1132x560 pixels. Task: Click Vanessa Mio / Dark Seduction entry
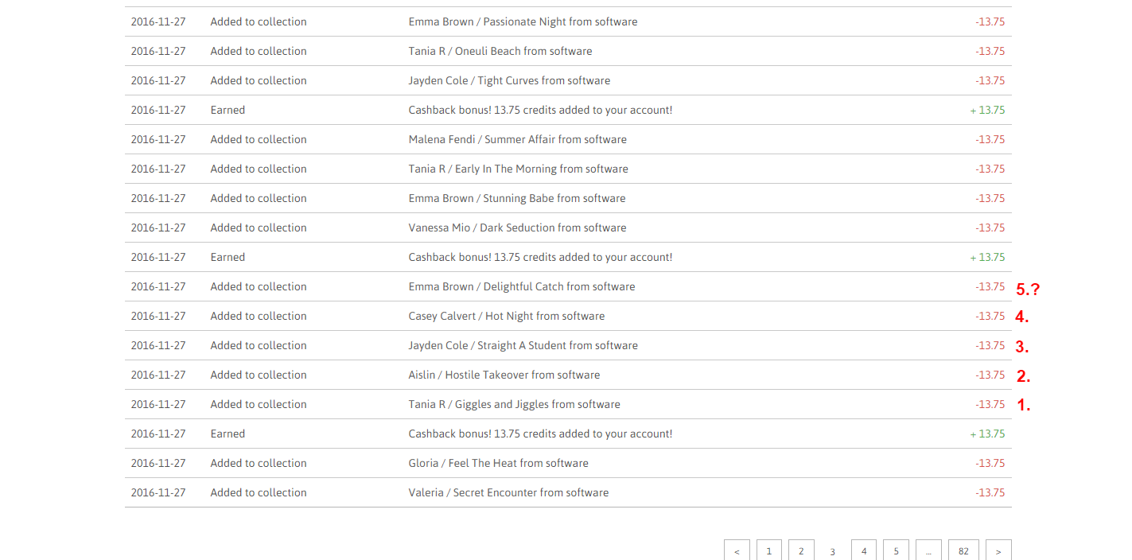click(517, 228)
